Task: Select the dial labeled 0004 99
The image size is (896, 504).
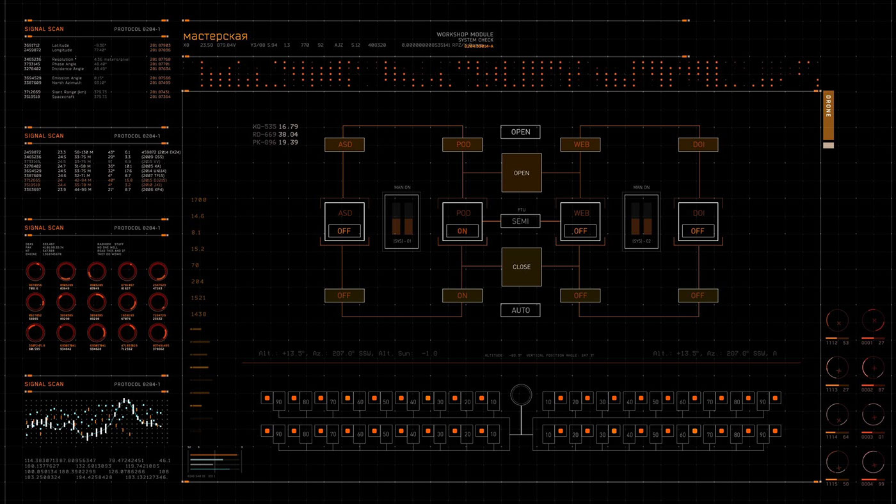Action: pos(873,462)
